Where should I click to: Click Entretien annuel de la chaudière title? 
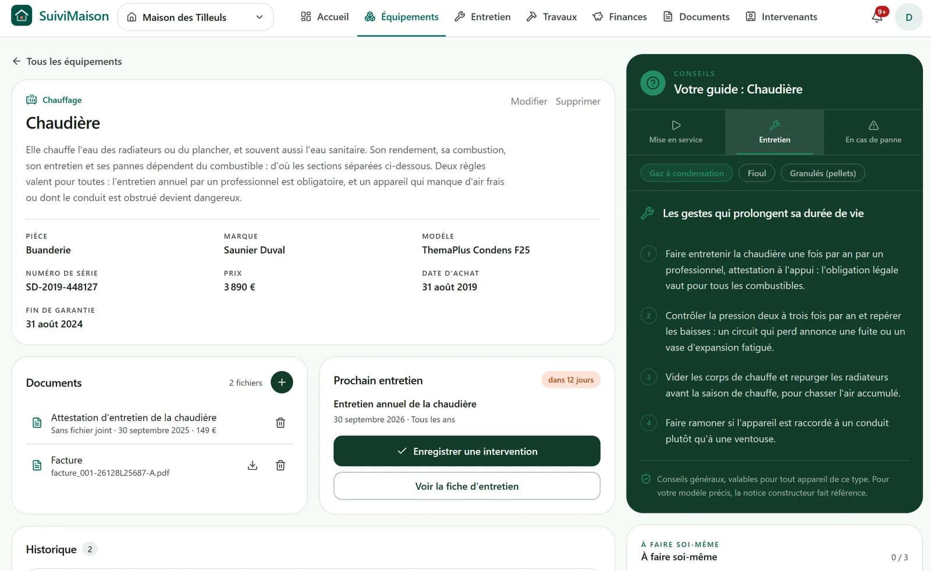click(x=405, y=404)
